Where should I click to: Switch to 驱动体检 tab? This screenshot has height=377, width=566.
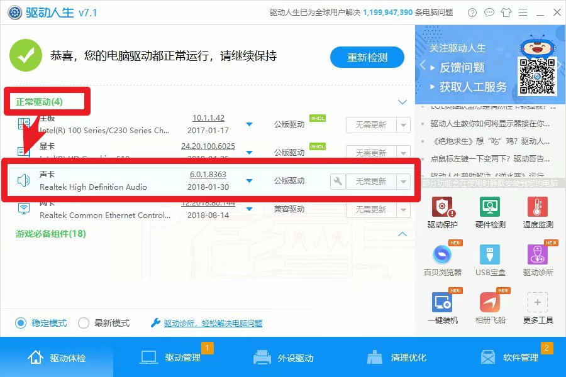click(x=57, y=357)
